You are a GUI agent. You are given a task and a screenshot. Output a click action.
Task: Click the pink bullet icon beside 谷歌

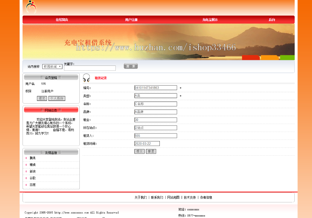pos(26,178)
